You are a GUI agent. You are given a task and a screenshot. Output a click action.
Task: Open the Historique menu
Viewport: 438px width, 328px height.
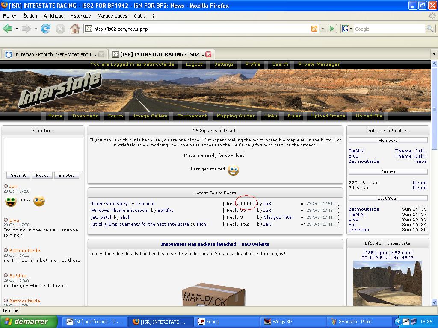pos(80,16)
